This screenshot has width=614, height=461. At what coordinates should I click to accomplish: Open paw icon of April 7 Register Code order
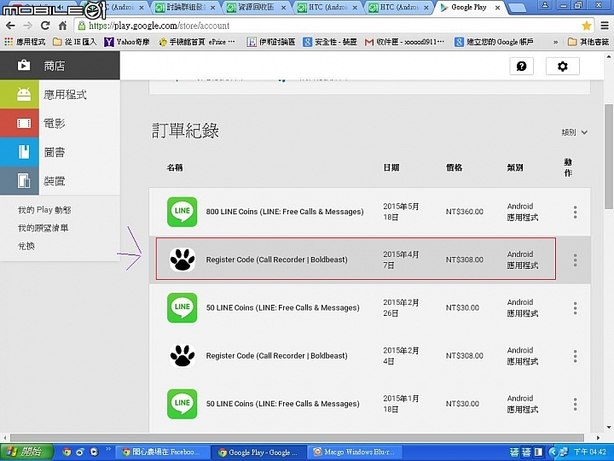click(182, 260)
